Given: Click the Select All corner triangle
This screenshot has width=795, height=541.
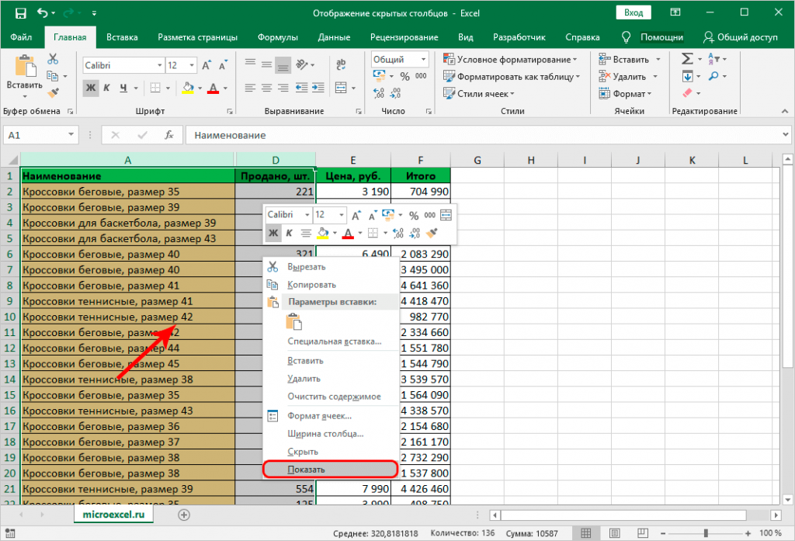Looking at the screenshot, I should (12, 161).
